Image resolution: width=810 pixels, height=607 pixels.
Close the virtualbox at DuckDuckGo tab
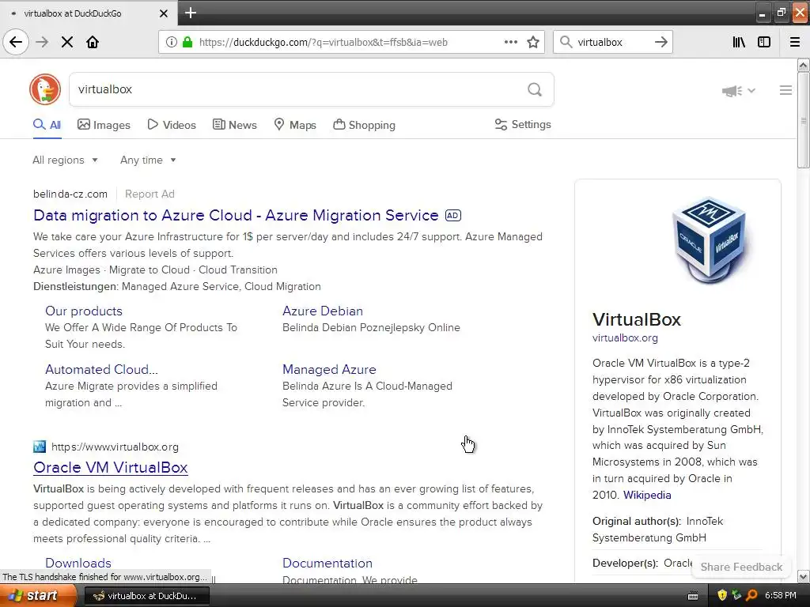coord(163,13)
